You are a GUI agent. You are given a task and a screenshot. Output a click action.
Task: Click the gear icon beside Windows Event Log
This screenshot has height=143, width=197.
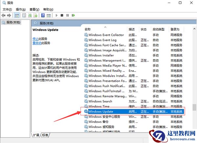point(86,40)
